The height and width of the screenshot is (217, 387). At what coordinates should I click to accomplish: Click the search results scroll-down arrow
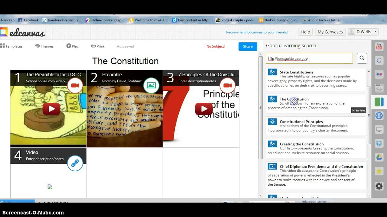pos(369,195)
